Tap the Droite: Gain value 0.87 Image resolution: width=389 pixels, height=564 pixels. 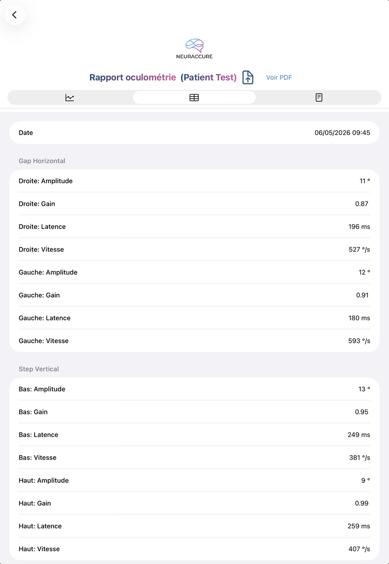pos(361,204)
